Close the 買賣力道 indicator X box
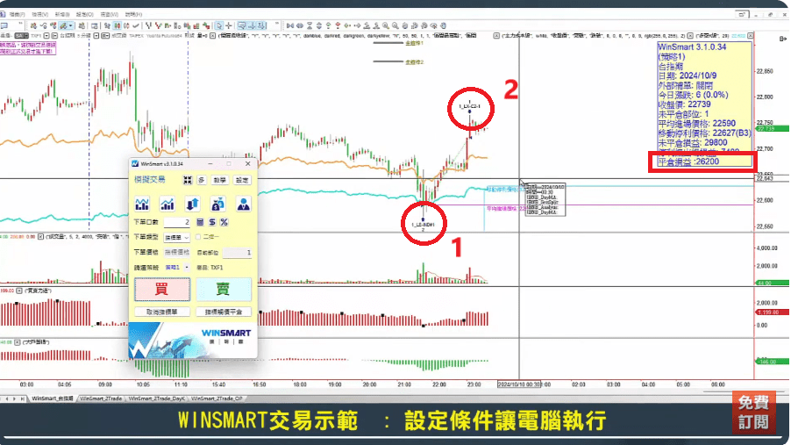Image resolution: width=791 pixels, height=445 pixels. point(18,291)
